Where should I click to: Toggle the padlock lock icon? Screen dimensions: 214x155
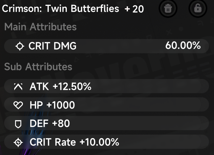(x=198, y=8)
